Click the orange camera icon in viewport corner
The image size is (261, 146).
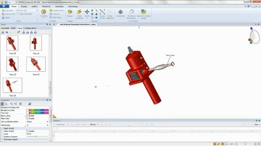coord(55,116)
